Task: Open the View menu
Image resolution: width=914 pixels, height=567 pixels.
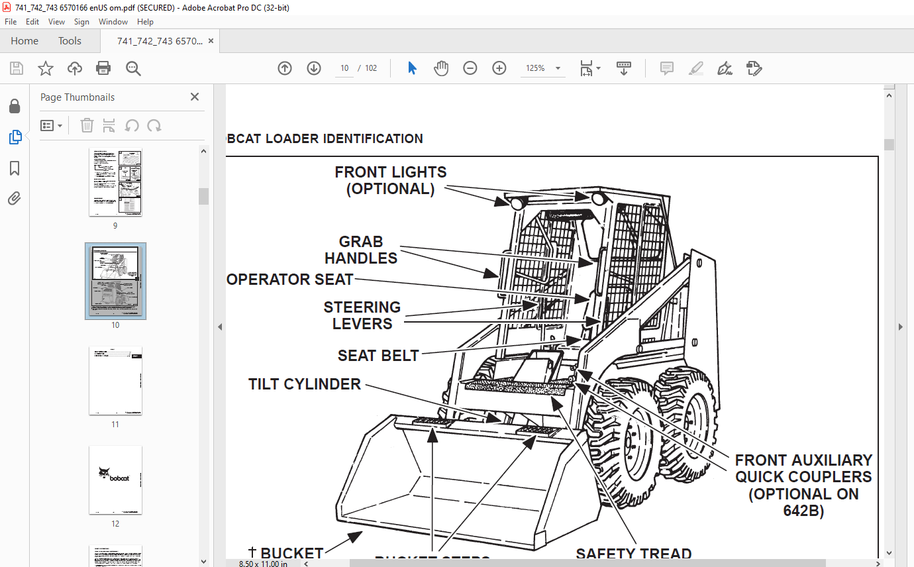Action: coord(57,22)
